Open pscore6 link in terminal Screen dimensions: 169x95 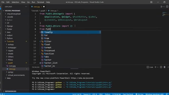coord(82,78)
